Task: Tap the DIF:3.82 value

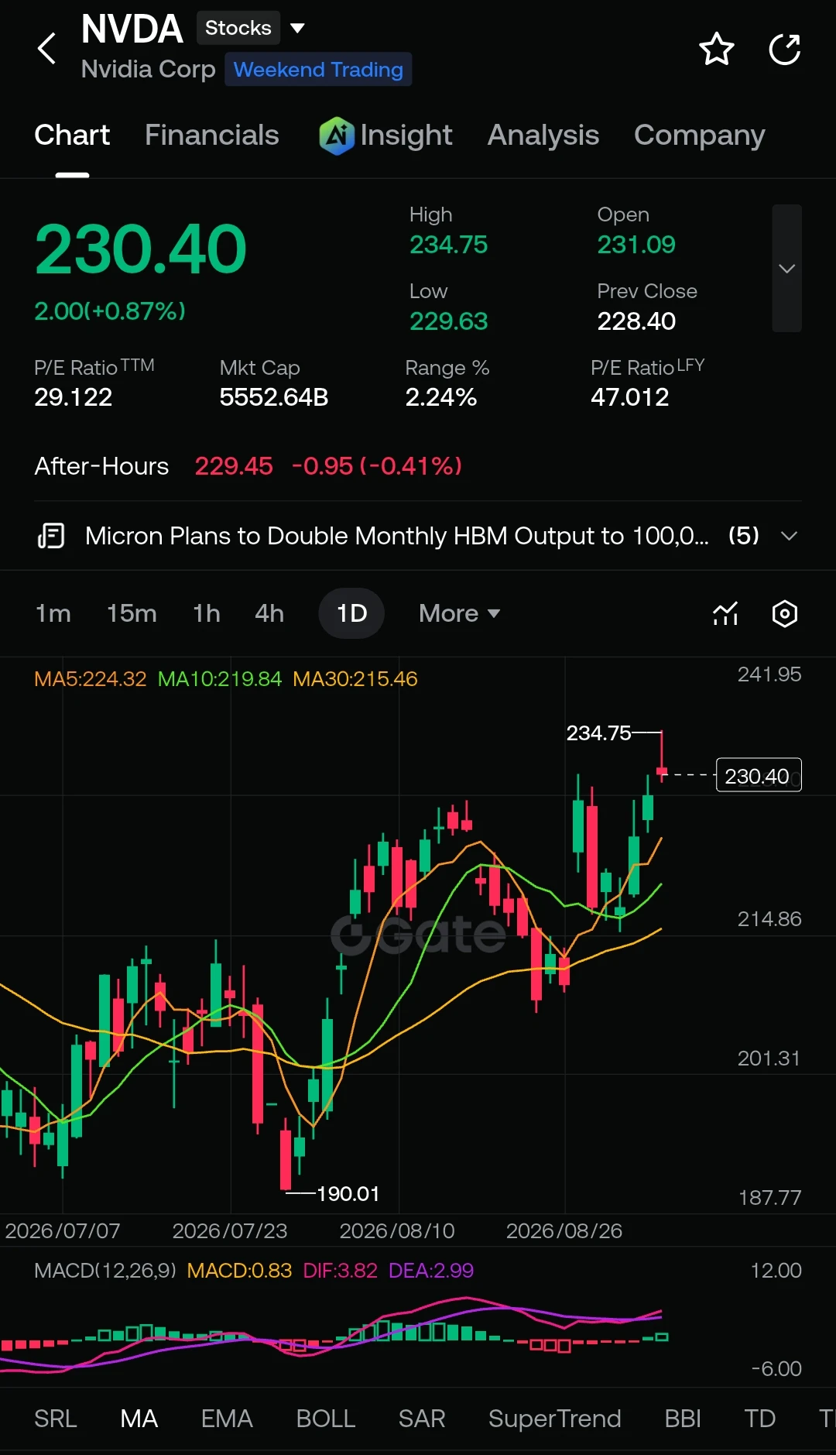Action: pos(340,1271)
